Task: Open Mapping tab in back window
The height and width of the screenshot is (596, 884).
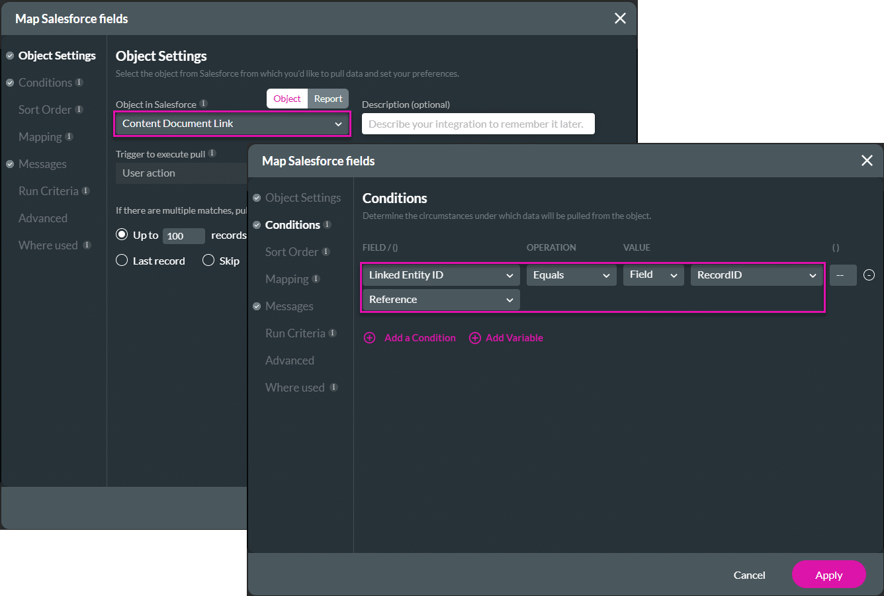Action: [40, 137]
